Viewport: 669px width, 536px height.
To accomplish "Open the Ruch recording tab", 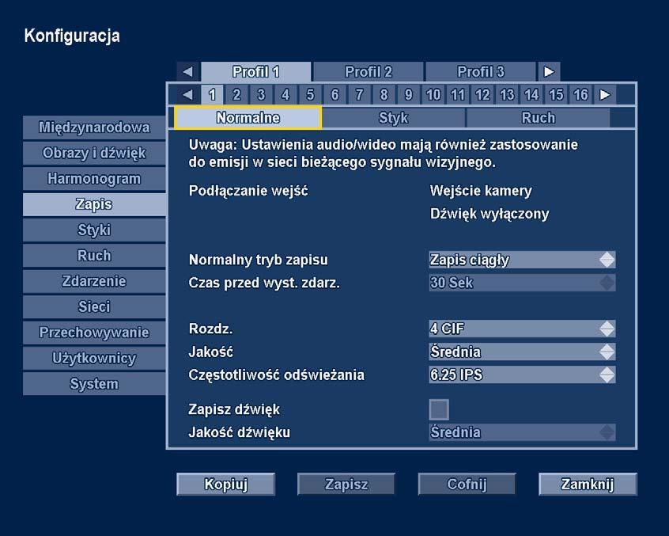I will (538, 118).
